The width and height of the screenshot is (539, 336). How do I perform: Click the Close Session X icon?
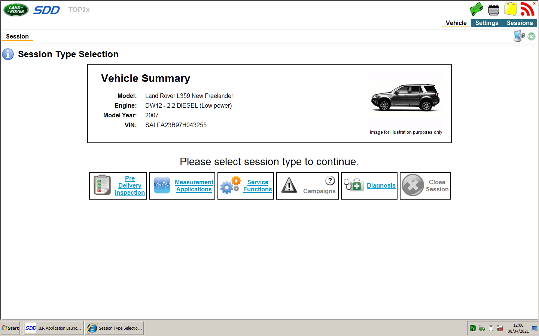413,185
